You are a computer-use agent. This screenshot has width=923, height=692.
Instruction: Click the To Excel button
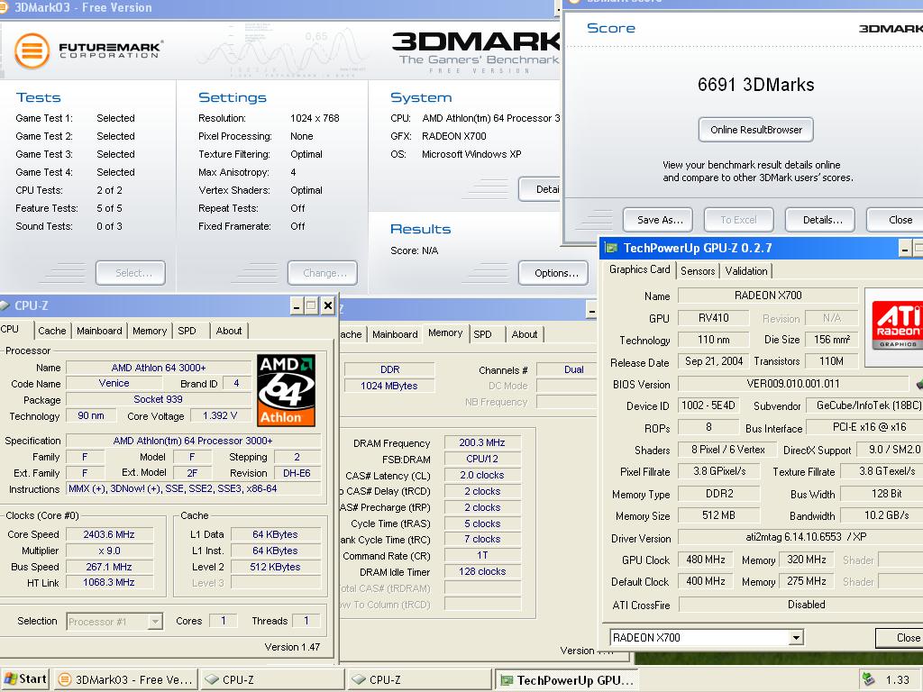739,220
